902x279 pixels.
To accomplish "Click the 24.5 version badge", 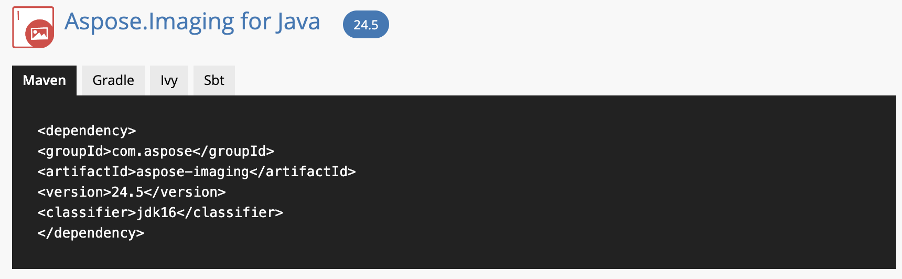I will [366, 25].
